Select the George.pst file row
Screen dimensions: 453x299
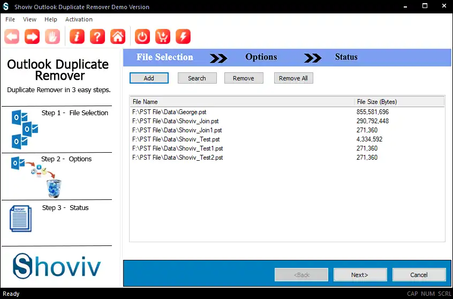coord(287,112)
